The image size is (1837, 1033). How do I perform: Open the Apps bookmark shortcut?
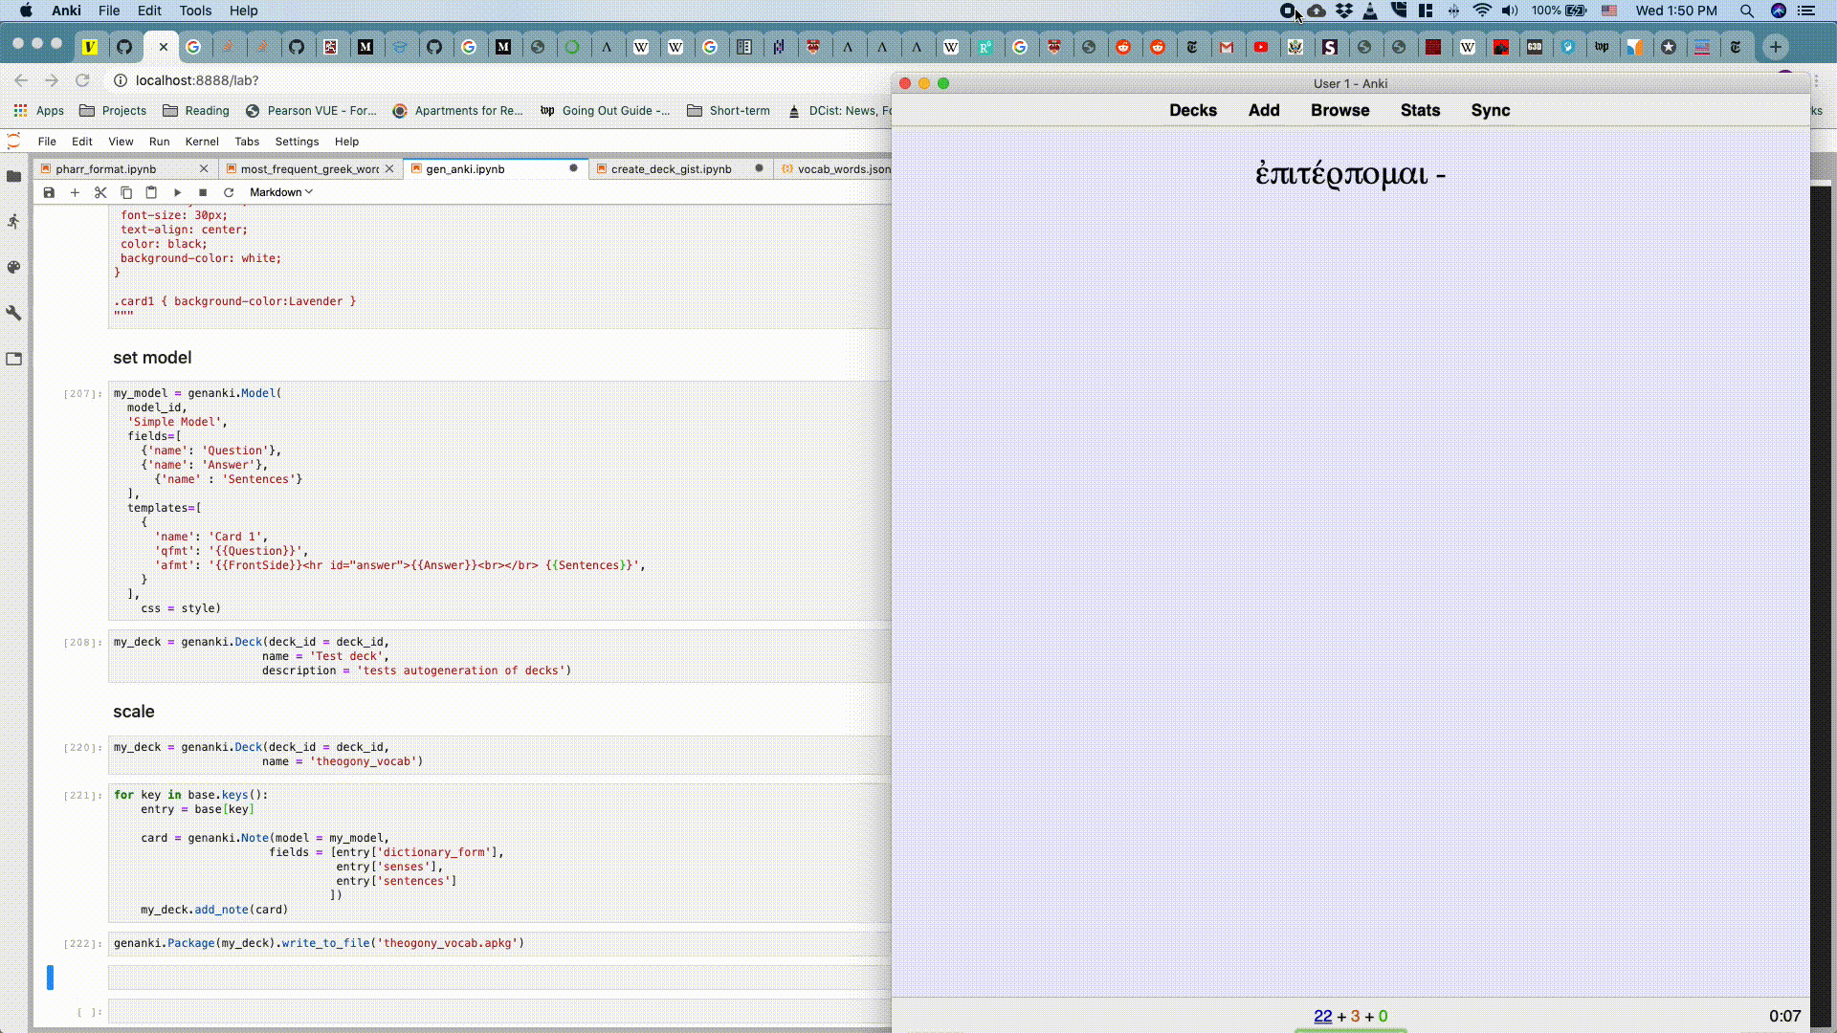click(38, 111)
